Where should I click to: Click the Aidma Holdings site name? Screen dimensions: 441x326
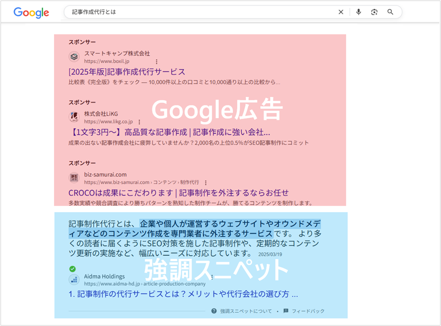105,277
